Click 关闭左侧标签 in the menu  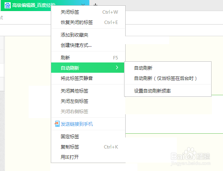[x=88, y=101]
